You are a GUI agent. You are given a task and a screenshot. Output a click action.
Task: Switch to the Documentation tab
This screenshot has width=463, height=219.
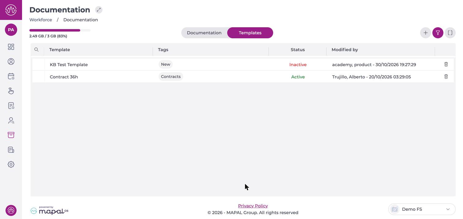click(204, 33)
